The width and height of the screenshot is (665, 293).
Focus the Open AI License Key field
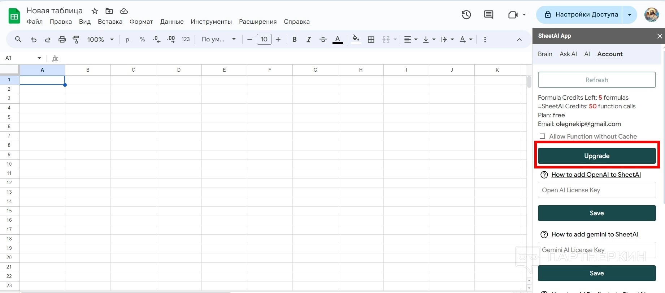pos(597,190)
